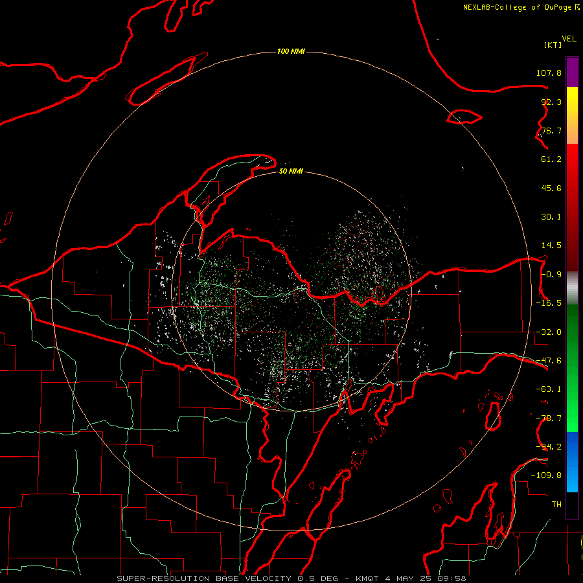This screenshot has width=583, height=583.
Task: Click the blue band of velocity color bar
Action: (x=572, y=462)
